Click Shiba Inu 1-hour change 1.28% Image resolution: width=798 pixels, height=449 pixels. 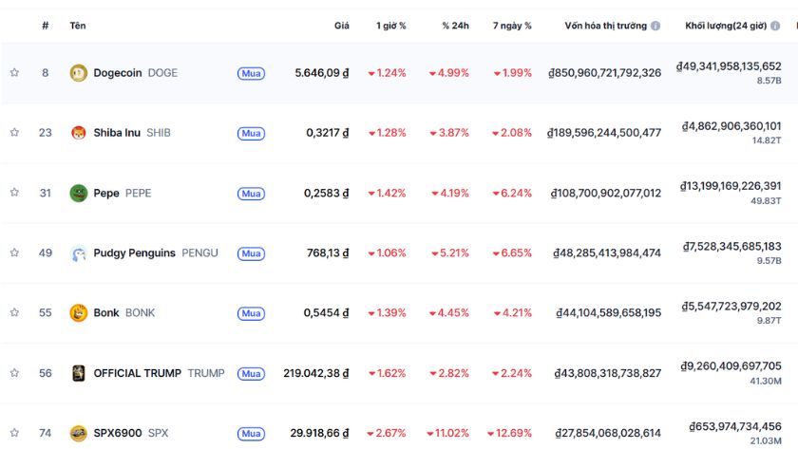click(388, 133)
